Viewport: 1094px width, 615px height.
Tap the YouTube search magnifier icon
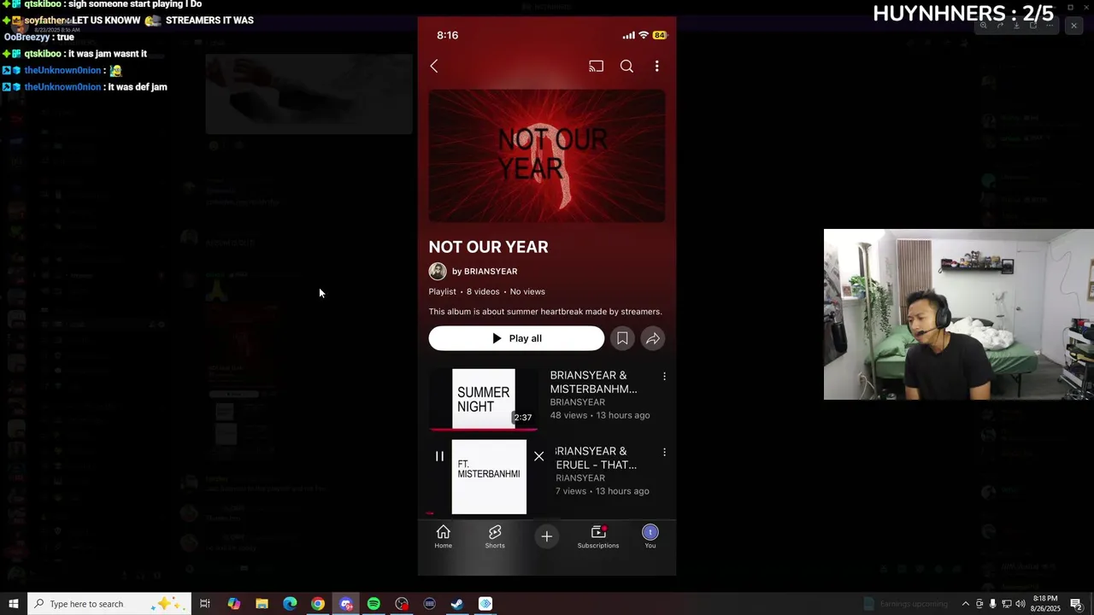(x=626, y=67)
